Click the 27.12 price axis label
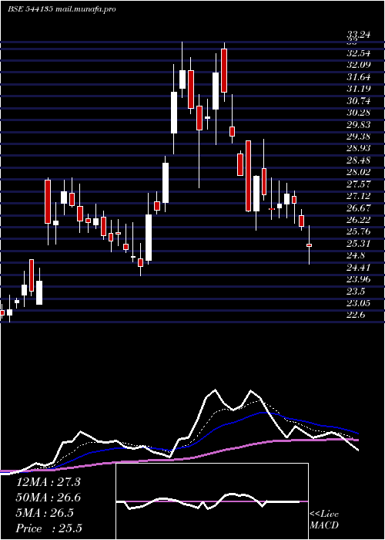 coord(359,196)
